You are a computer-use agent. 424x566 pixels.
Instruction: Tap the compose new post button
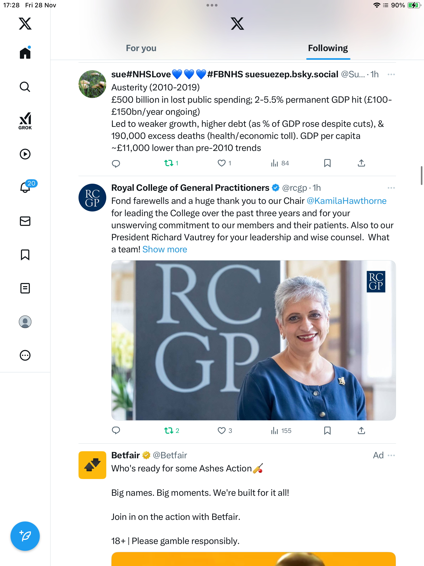[25, 536]
